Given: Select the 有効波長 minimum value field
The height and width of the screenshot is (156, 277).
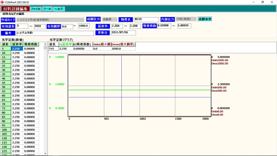Looking at the screenshot, I should (22, 26).
